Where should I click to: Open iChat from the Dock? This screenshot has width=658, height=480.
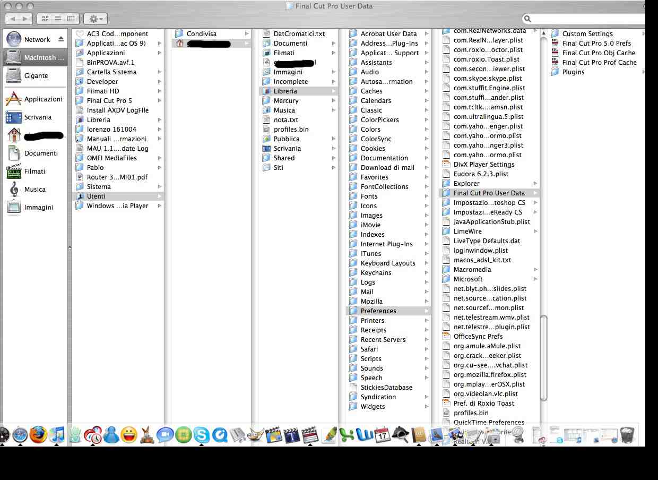pos(165,435)
